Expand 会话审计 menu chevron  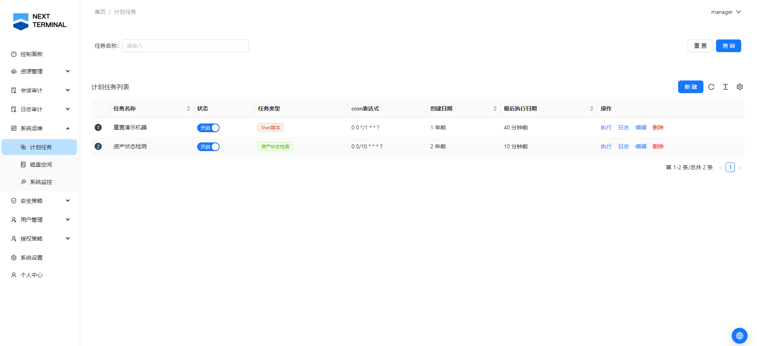(68, 90)
